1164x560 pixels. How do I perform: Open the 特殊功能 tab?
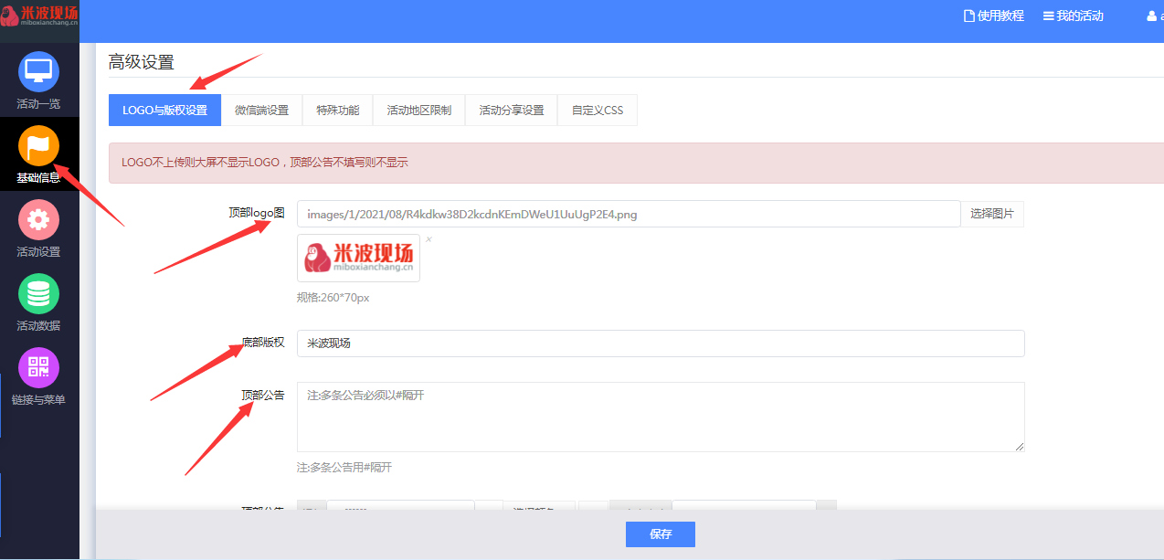(338, 111)
